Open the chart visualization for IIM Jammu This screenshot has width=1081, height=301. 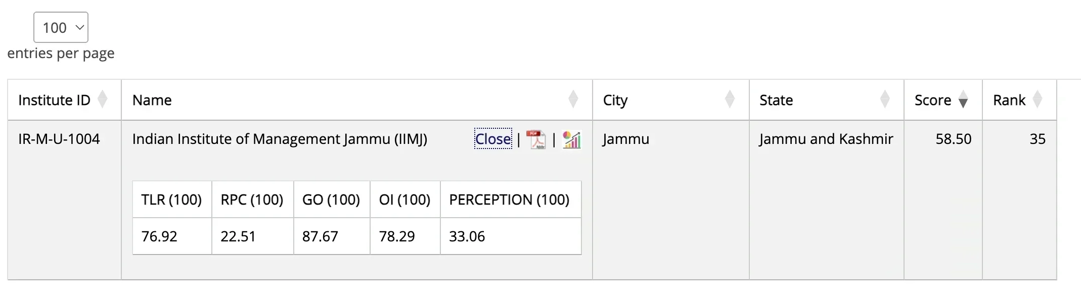click(x=571, y=139)
